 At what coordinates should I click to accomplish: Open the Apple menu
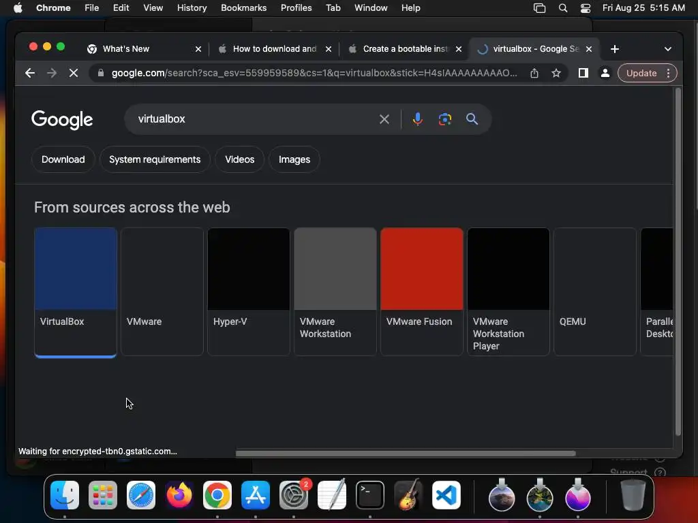tap(18, 7)
